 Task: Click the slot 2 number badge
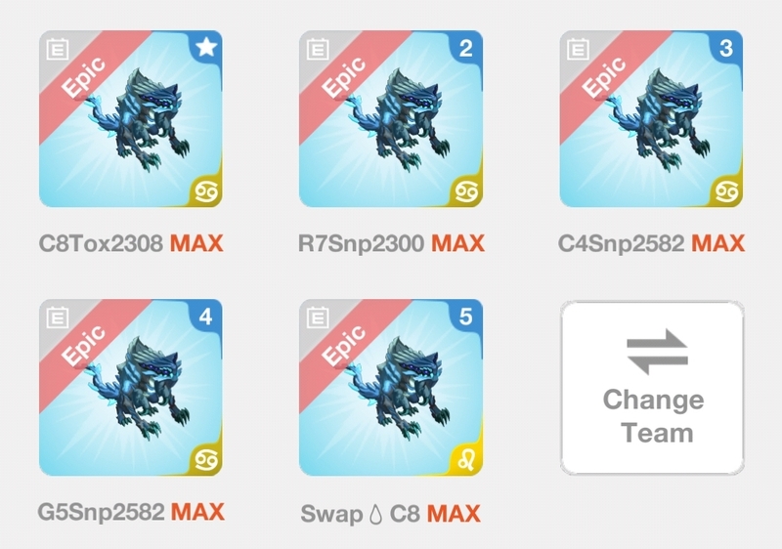[466, 47]
